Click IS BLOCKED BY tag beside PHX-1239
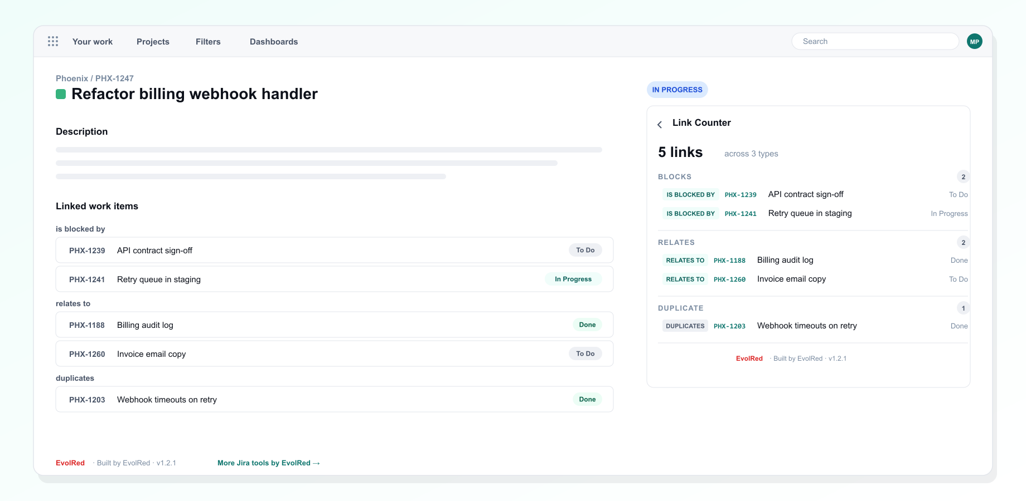Image resolution: width=1026 pixels, height=501 pixels. (690, 195)
